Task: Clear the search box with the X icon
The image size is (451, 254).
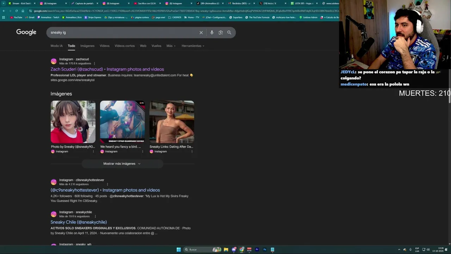Action: tap(201, 32)
